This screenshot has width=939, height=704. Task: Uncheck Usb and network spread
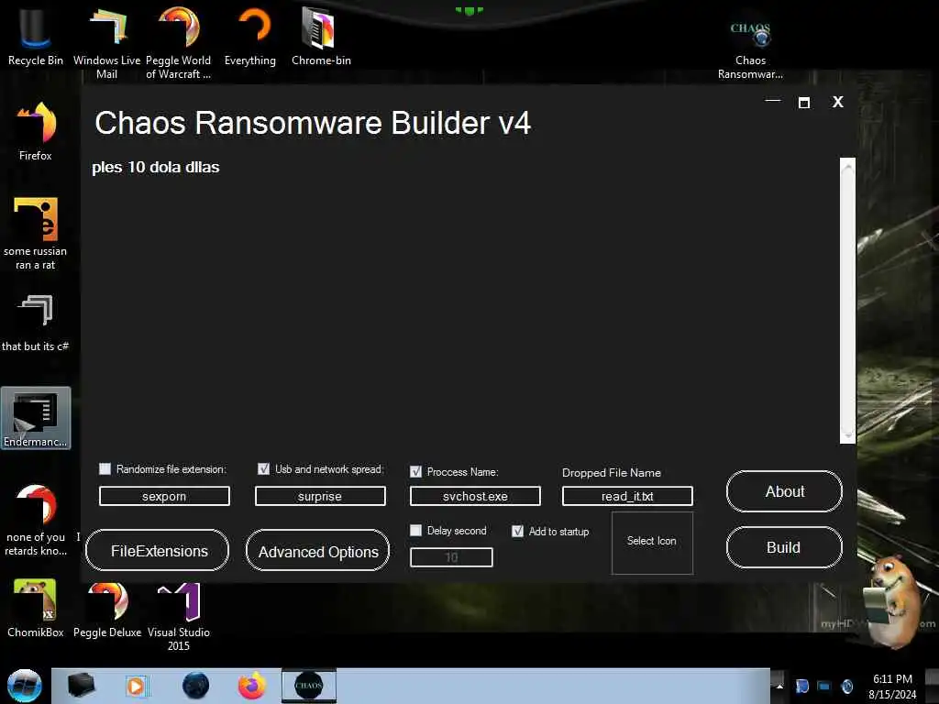click(263, 468)
